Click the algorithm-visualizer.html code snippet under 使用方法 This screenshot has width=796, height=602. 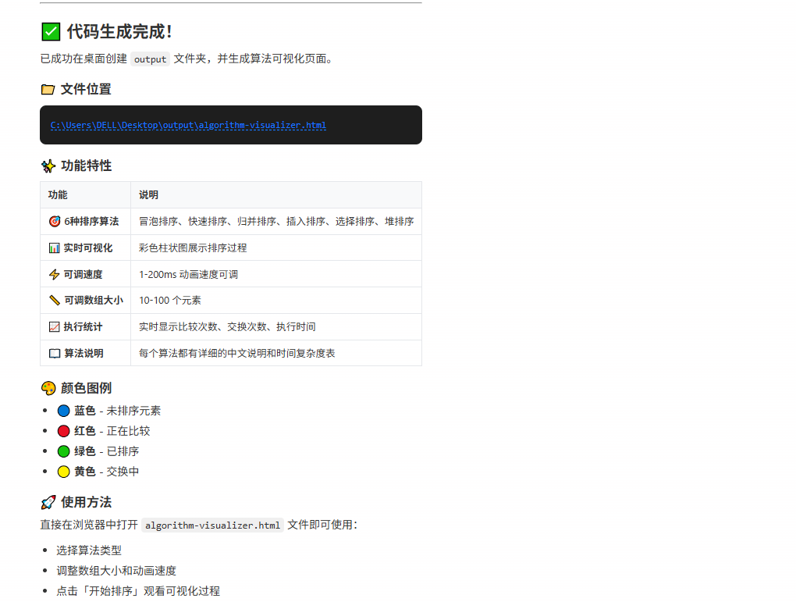coord(211,525)
